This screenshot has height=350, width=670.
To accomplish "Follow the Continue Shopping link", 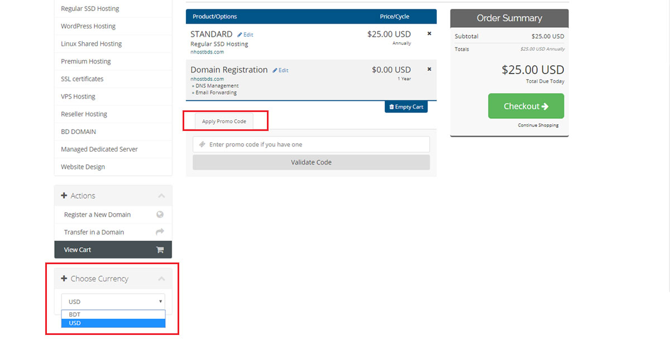I will click(x=538, y=125).
